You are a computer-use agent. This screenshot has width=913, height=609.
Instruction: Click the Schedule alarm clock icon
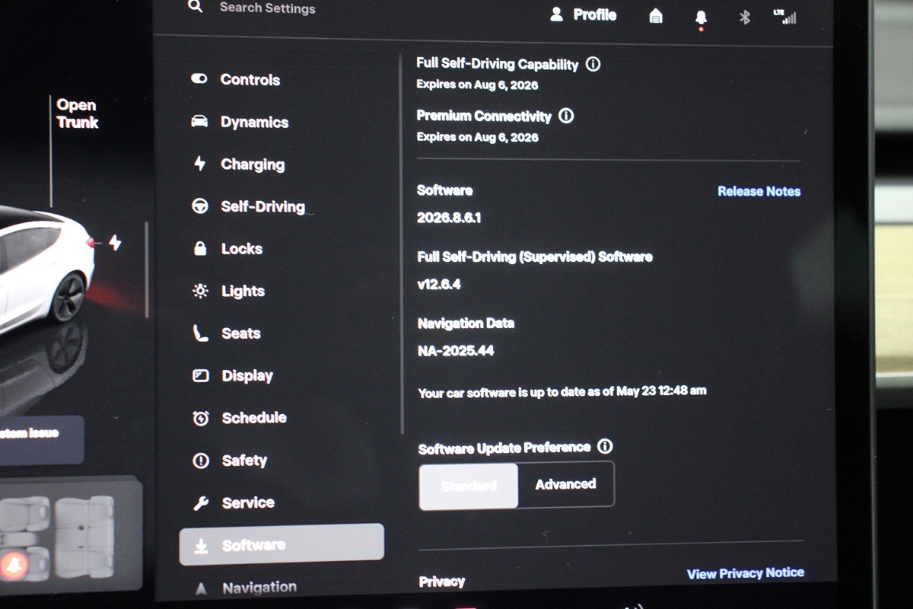tap(201, 418)
